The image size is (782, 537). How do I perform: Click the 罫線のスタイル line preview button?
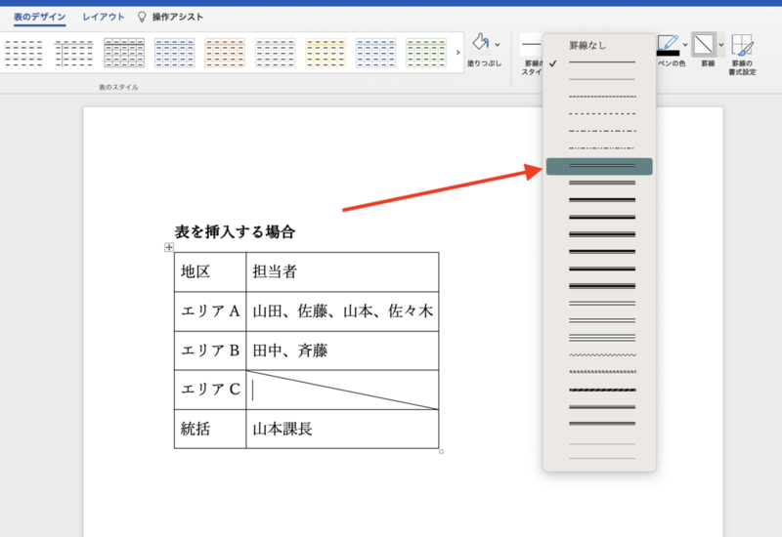click(x=531, y=44)
